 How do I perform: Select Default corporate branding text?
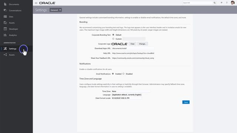pos(113,35)
